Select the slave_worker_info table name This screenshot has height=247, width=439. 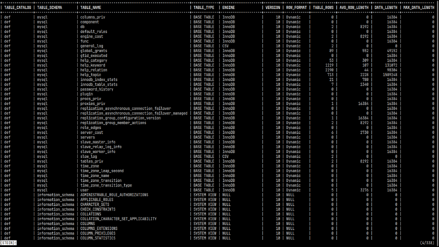[x=97, y=152]
